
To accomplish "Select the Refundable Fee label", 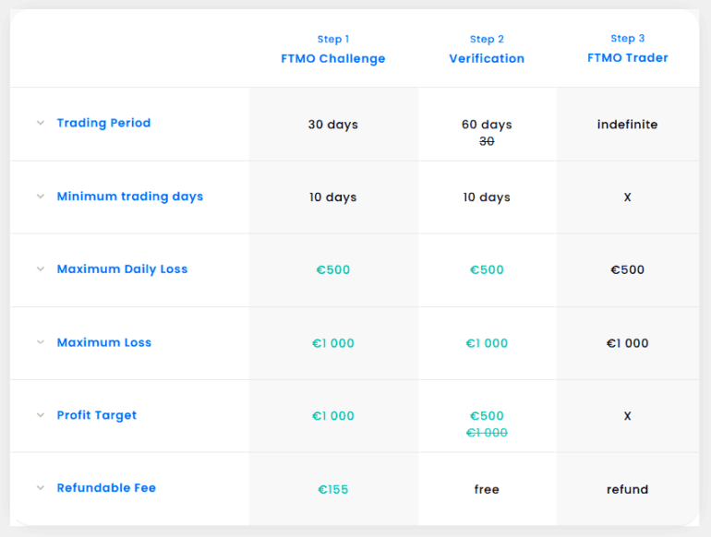I will pos(106,488).
